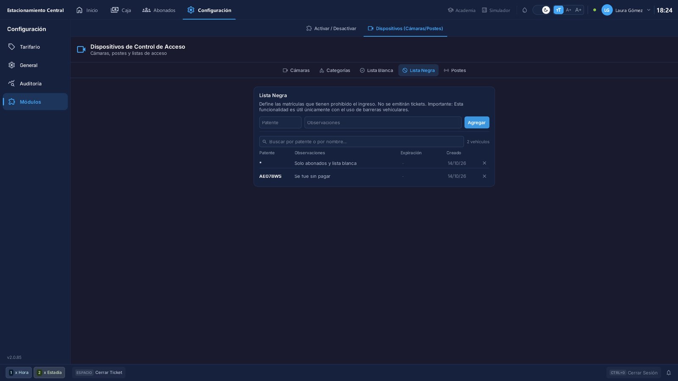Switch to Dispositivos (Cámaras/Postes) tab

(405, 28)
